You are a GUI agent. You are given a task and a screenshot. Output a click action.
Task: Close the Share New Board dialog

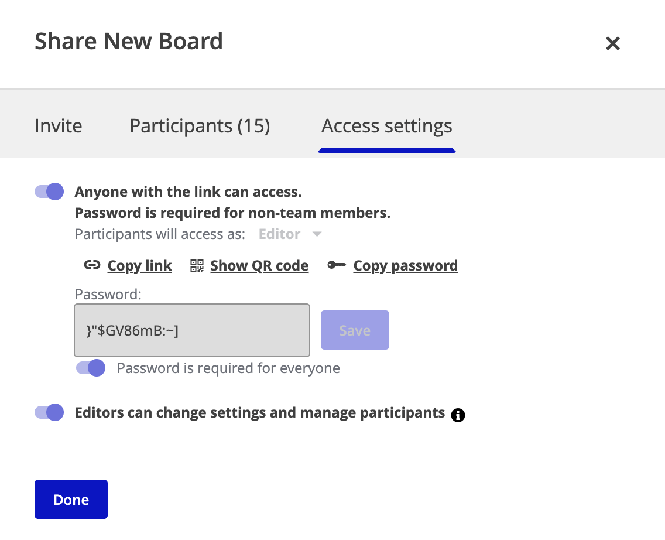tap(612, 43)
